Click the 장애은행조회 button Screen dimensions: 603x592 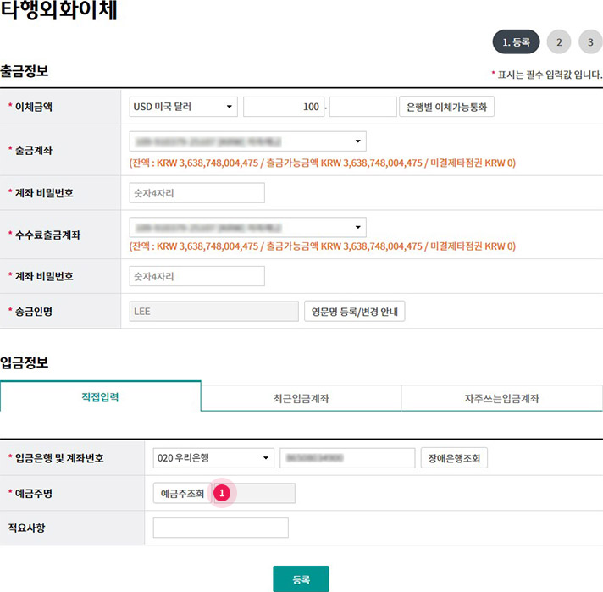454,458
